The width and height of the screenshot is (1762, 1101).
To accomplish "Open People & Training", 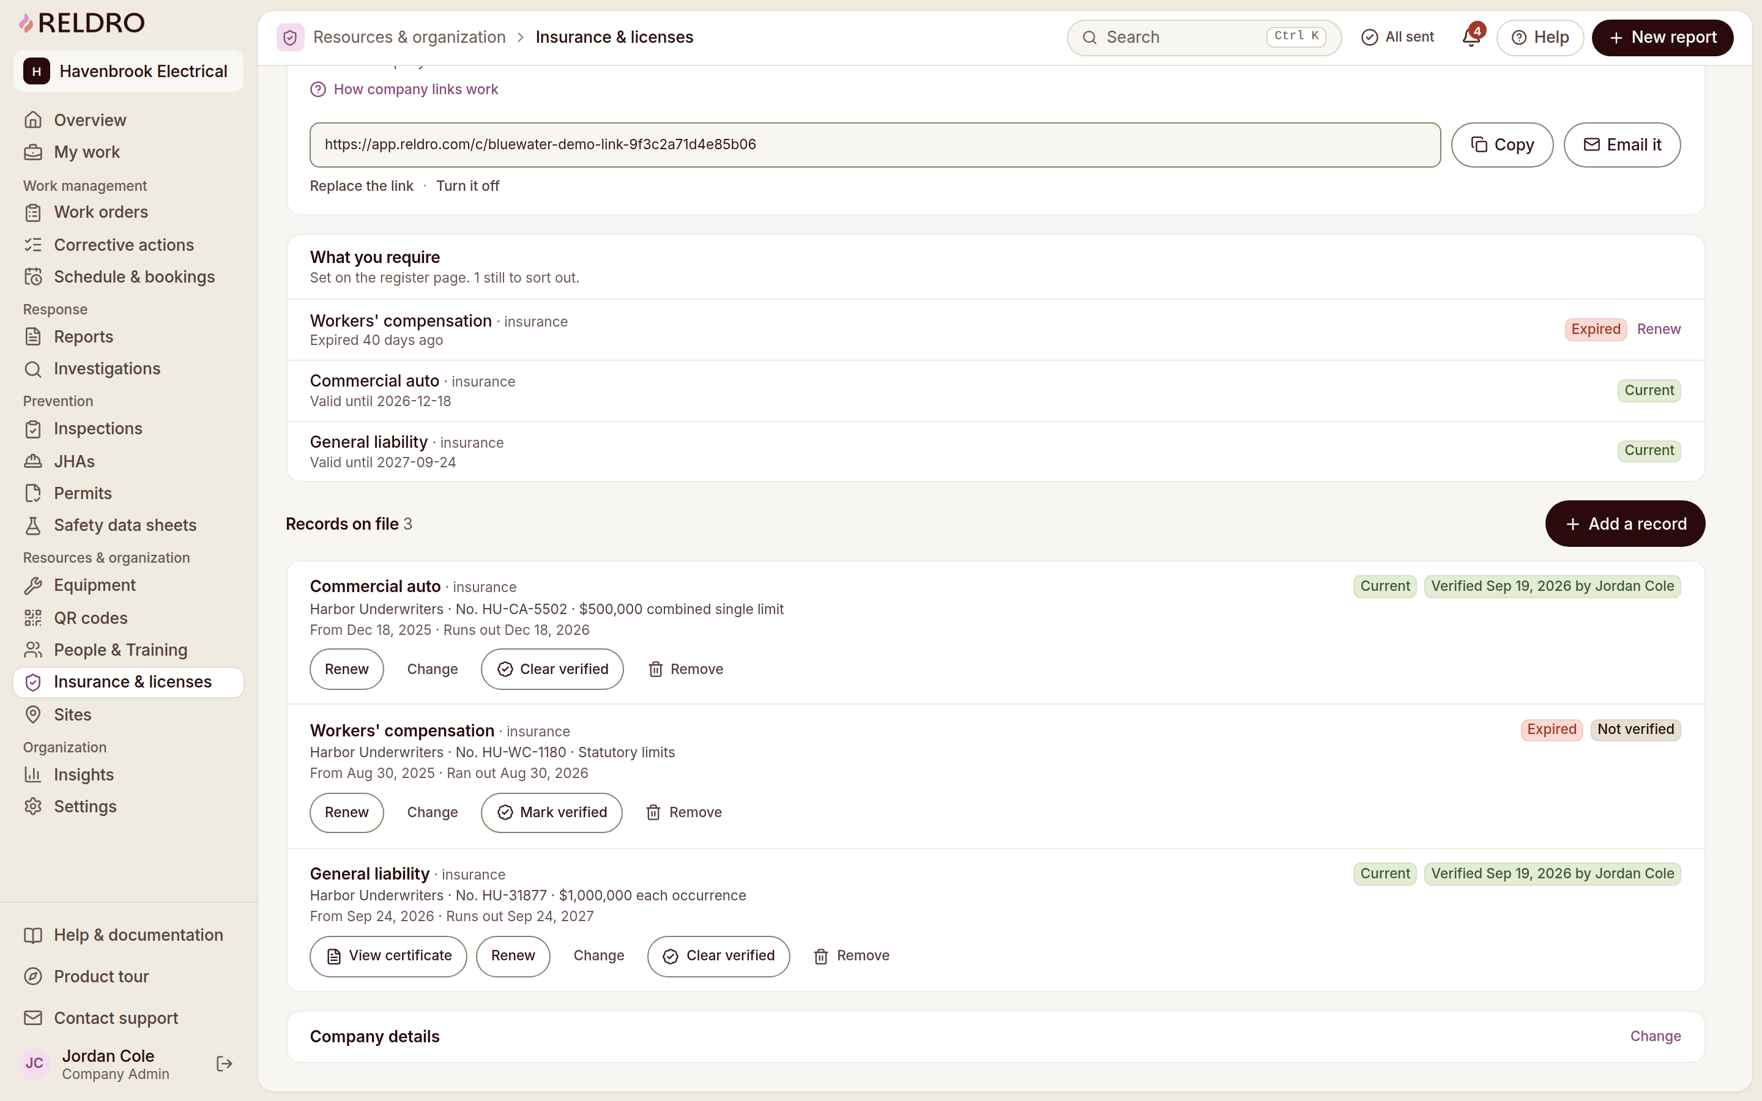I will [x=128, y=650].
